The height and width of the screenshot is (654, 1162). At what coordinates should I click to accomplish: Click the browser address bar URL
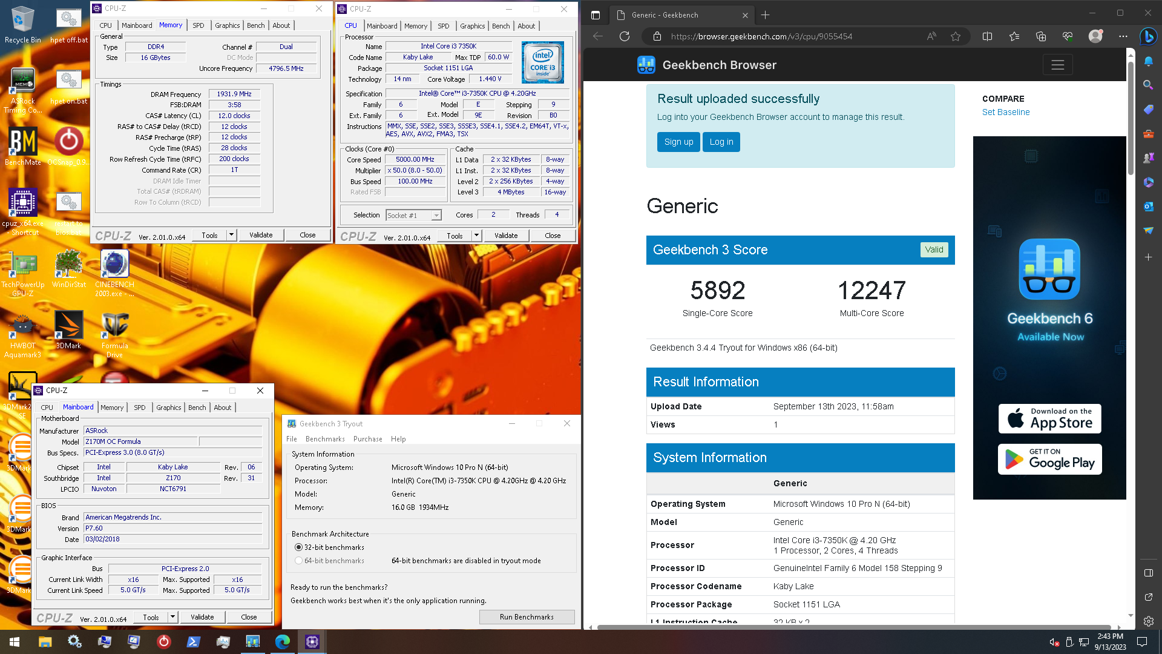click(x=761, y=36)
